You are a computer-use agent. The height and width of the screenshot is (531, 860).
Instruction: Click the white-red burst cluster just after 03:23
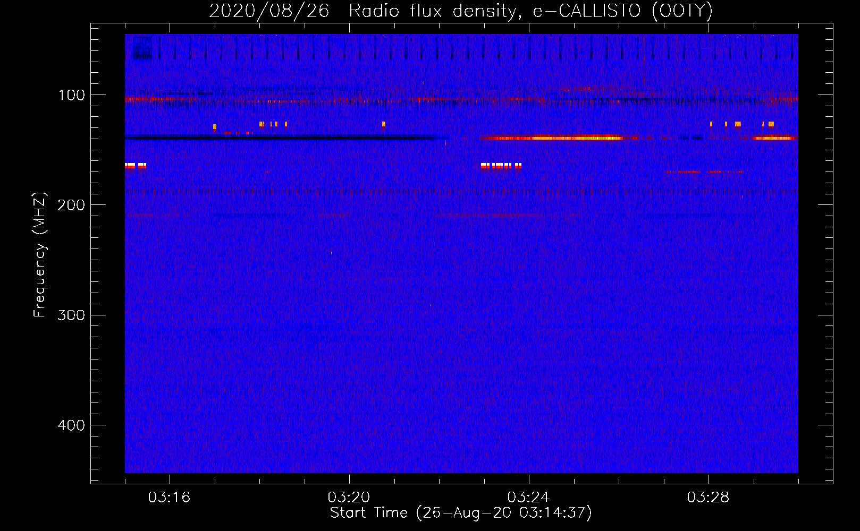501,166
